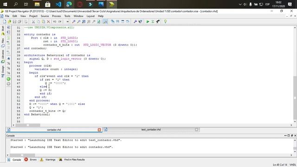
Task: Click the Zoom Out magnifier icon
Action: point(79,22)
